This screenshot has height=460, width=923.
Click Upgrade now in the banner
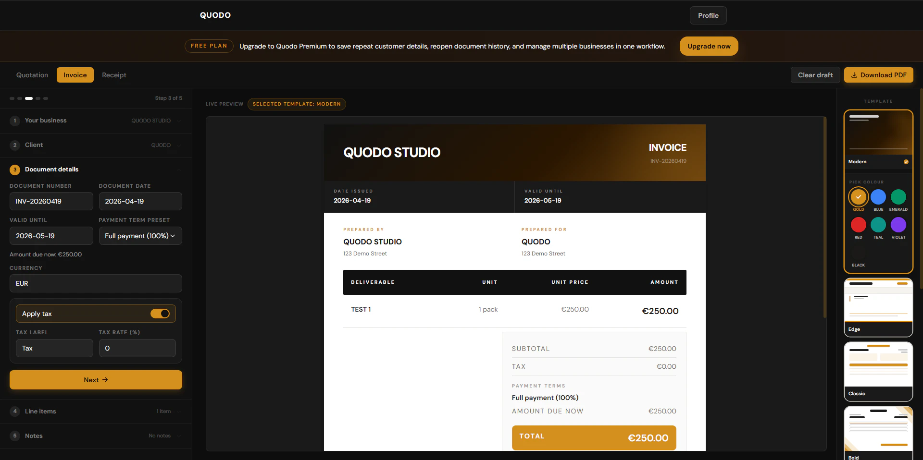click(709, 46)
